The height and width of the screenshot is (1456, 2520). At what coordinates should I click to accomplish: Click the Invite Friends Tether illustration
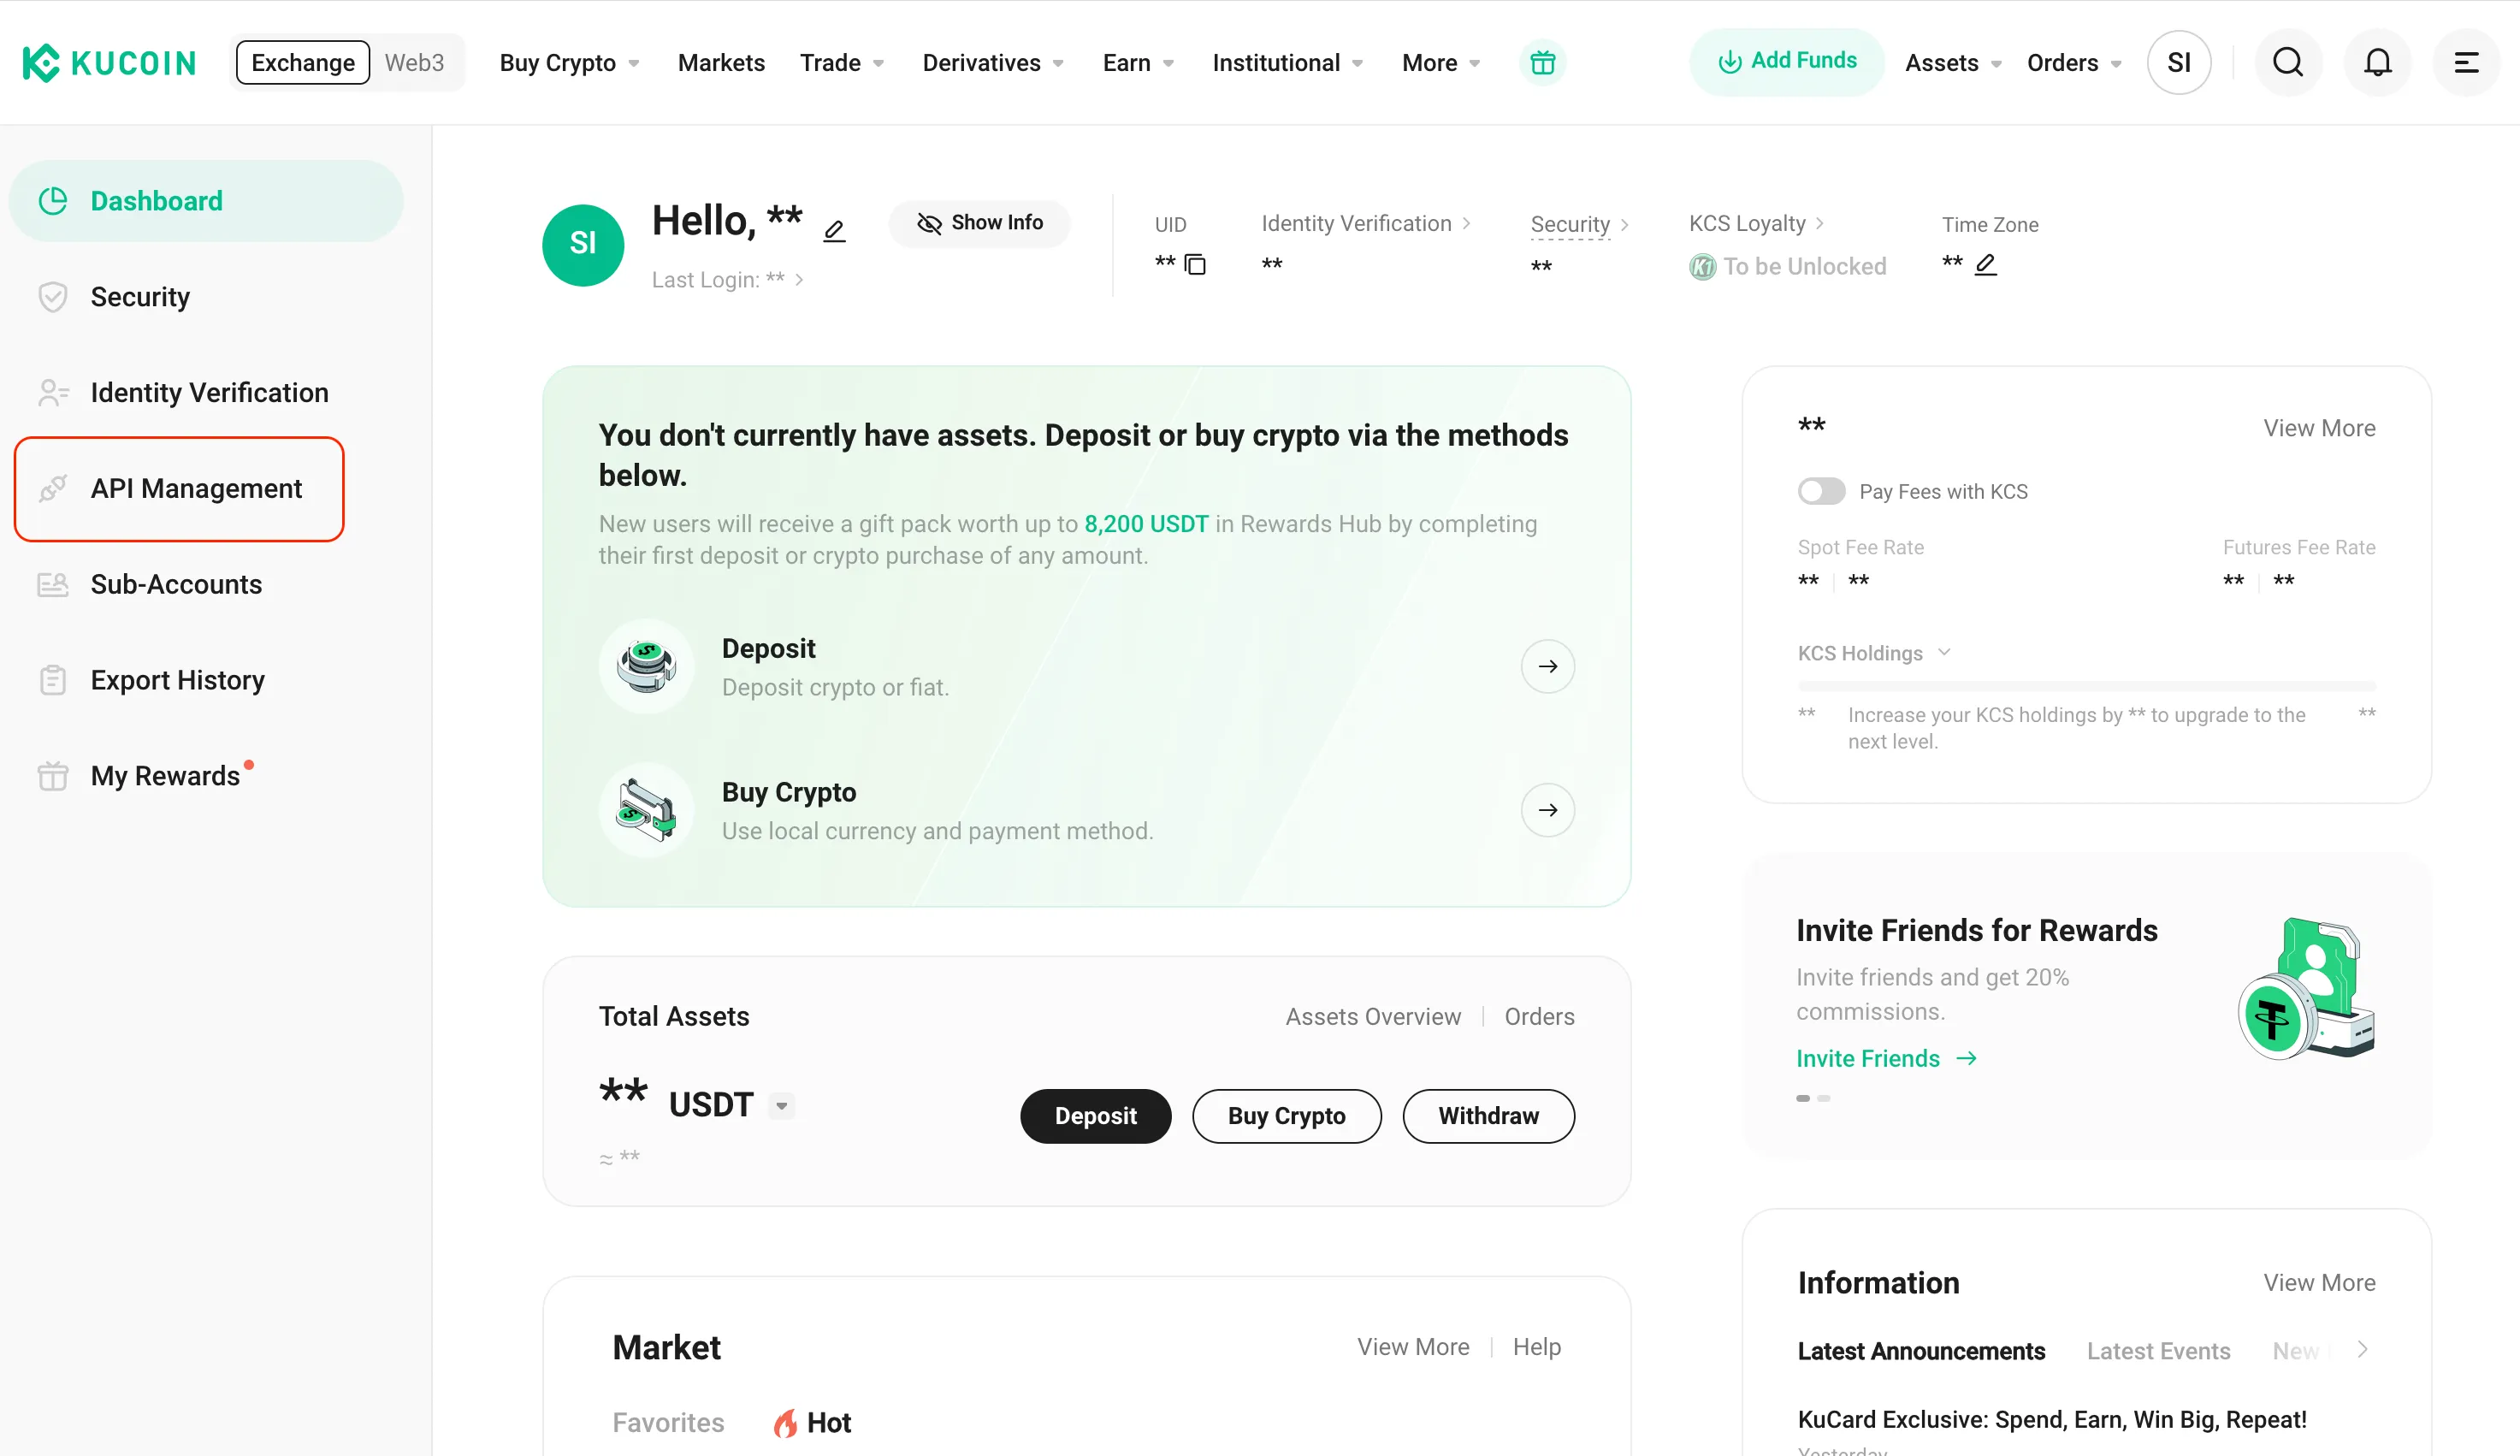click(x=2305, y=988)
